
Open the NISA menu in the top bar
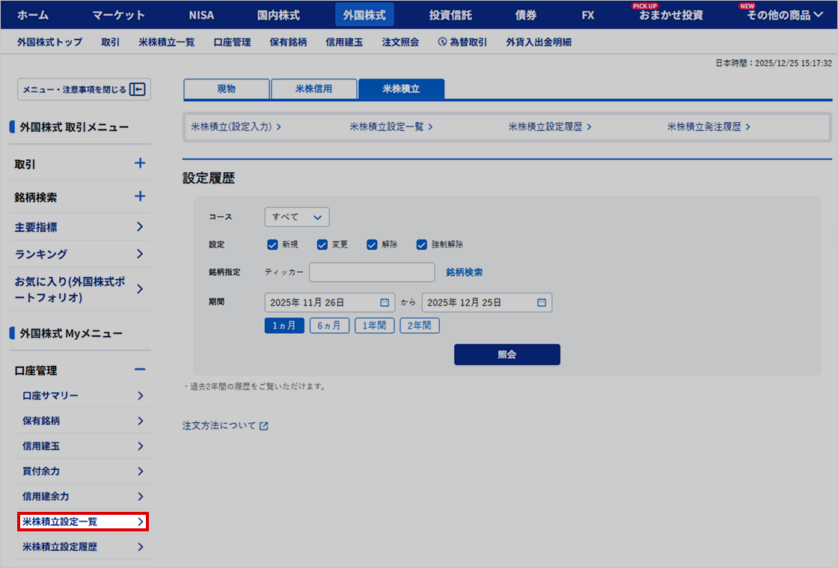coord(201,14)
